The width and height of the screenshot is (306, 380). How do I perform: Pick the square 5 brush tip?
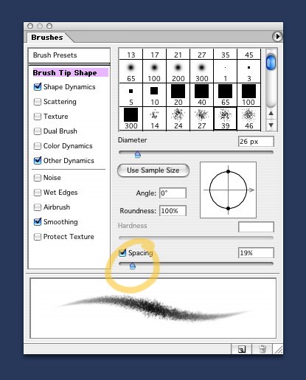[x=131, y=95]
